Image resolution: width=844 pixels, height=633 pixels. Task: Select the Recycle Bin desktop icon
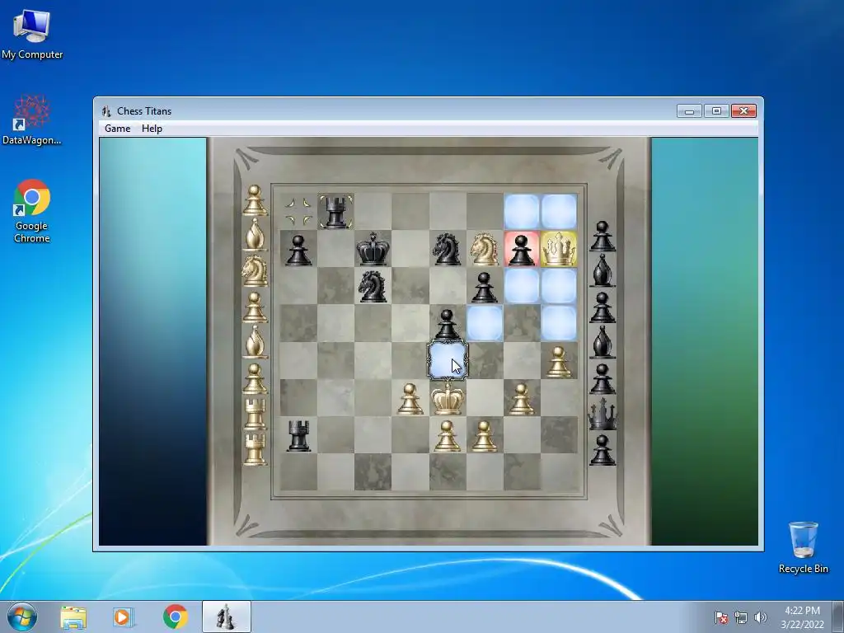click(803, 547)
